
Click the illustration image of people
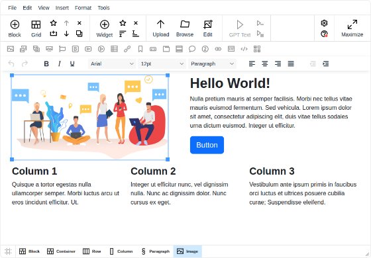pos(89,117)
